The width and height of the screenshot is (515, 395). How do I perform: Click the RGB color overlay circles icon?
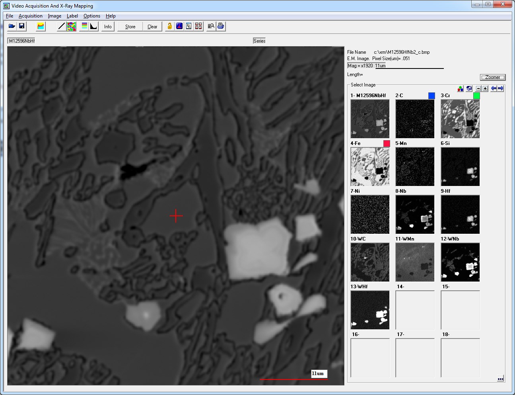[x=461, y=89]
